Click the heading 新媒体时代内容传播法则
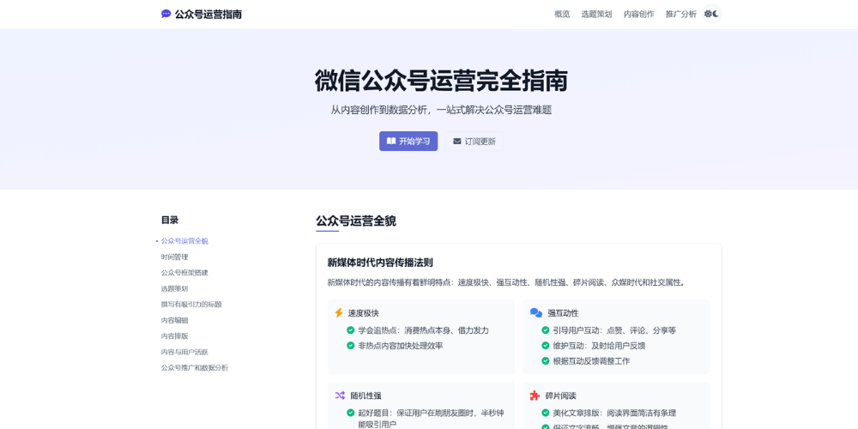Image resolution: width=858 pixels, height=429 pixels. [380, 263]
